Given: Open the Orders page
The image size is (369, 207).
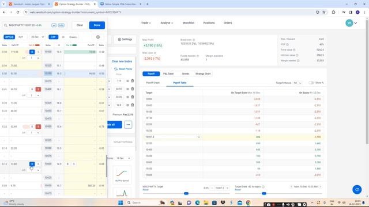Looking at the screenshot, I should tap(228, 23).
